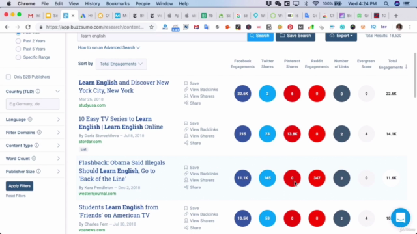417x234 pixels.
Task: Click Twitter shares bubble showing 23
Action: 267,134
